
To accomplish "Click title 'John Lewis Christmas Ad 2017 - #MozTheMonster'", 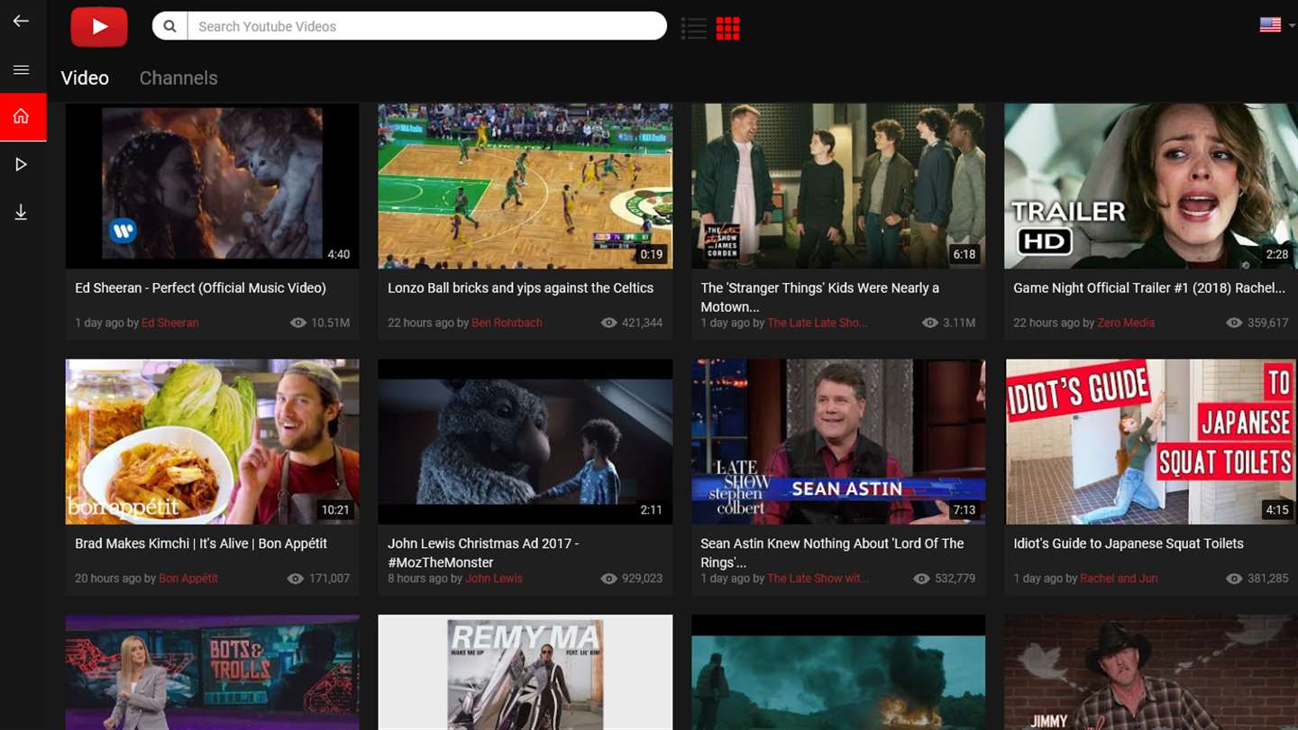I will [x=483, y=553].
